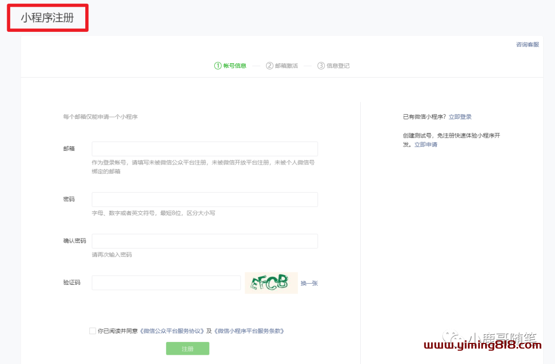This screenshot has width=555, height=364.
Task: Tick the agreement checkbox for service terms
Action: 92,331
